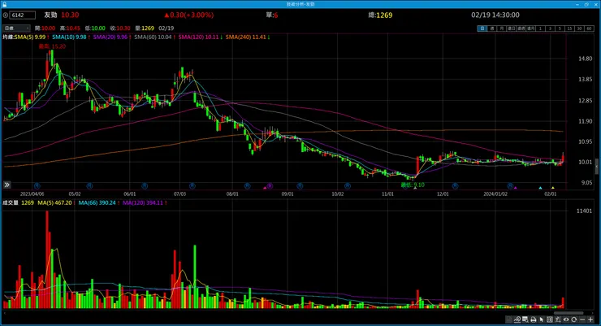Click the price change ▲0.30(+3.00%)
The height and width of the screenshot is (326, 601).
coord(189,15)
